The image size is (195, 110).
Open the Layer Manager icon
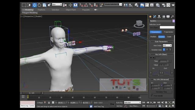click(136, 5)
